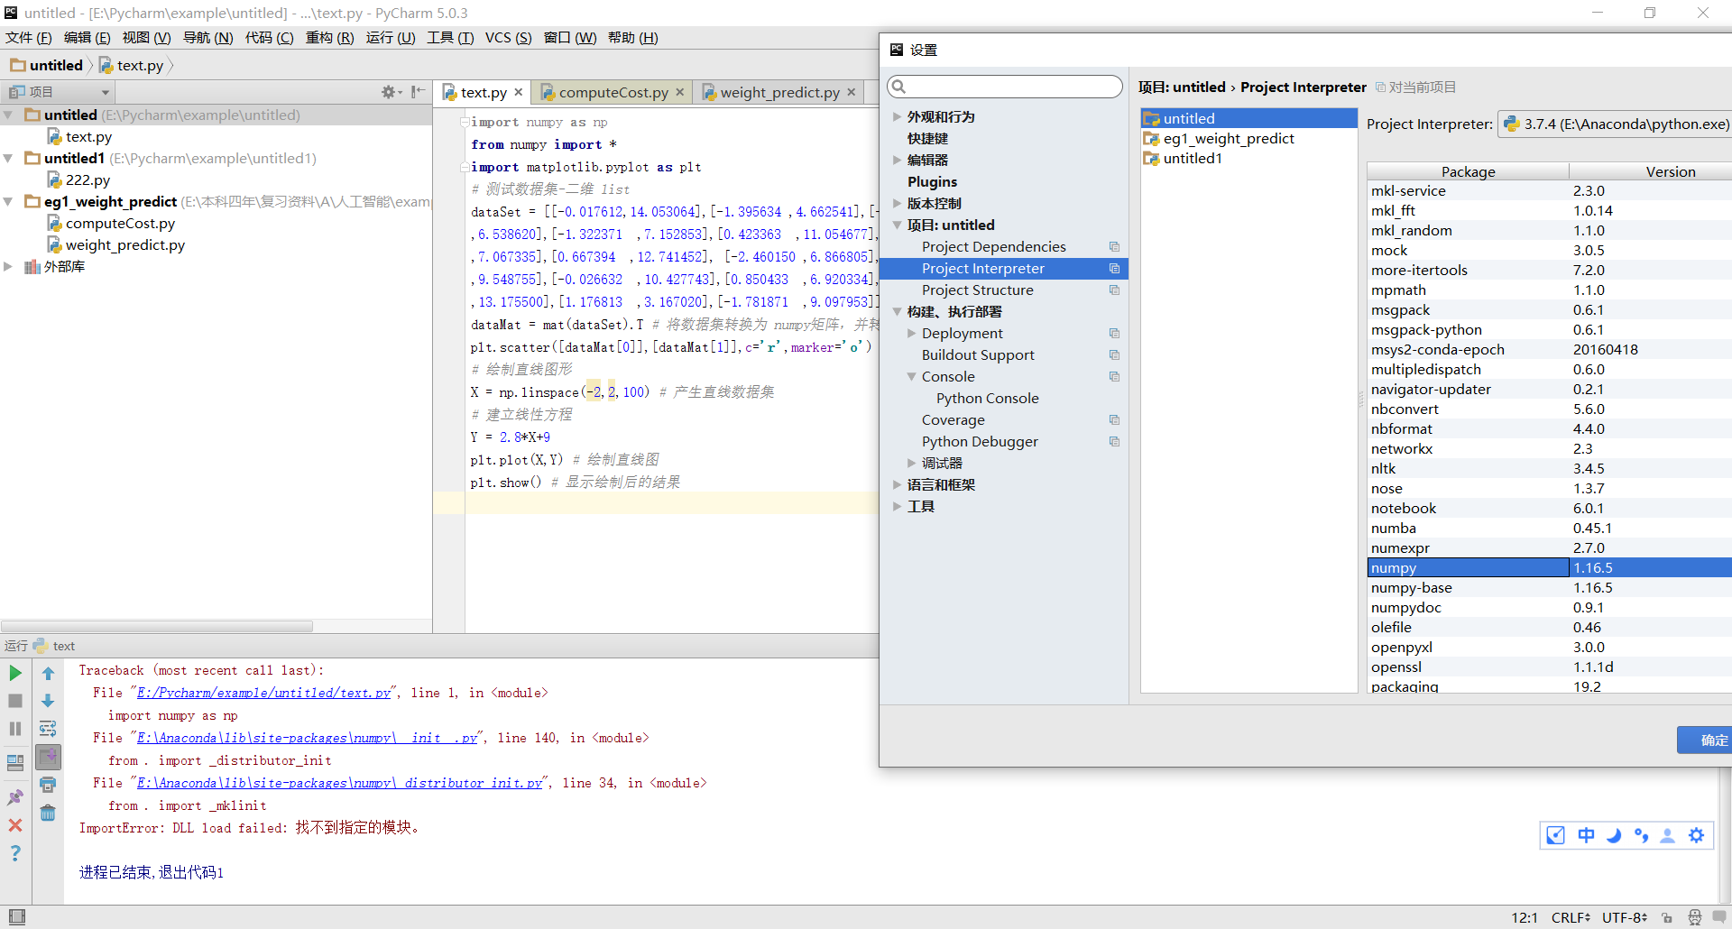The height and width of the screenshot is (929, 1732).
Task: Open the numpy __init__.py traceback link
Action: click(x=307, y=739)
